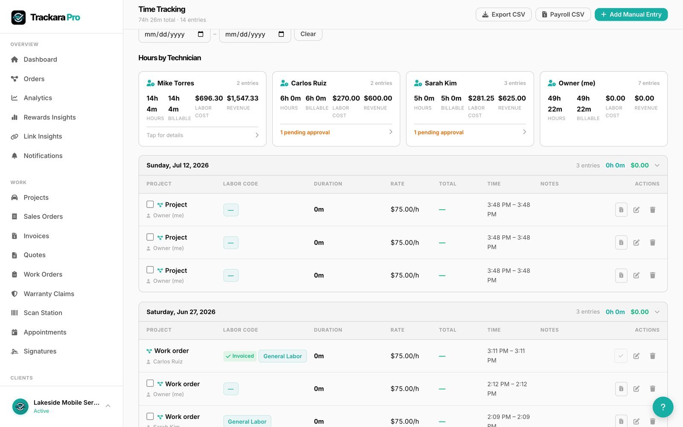The height and width of the screenshot is (427, 683).
Task: Collapse the Saturday, Jun 27, 2026 group
Action: pyautogui.click(x=657, y=312)
